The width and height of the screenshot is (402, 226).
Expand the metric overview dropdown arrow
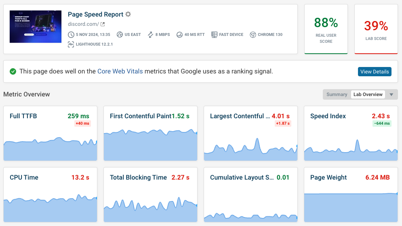(x=391, y=94)
